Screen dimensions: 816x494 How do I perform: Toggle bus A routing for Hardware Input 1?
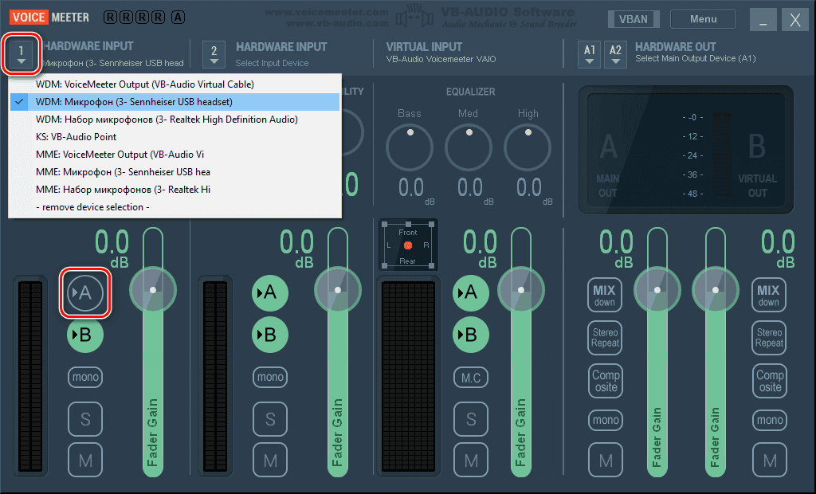84,292
